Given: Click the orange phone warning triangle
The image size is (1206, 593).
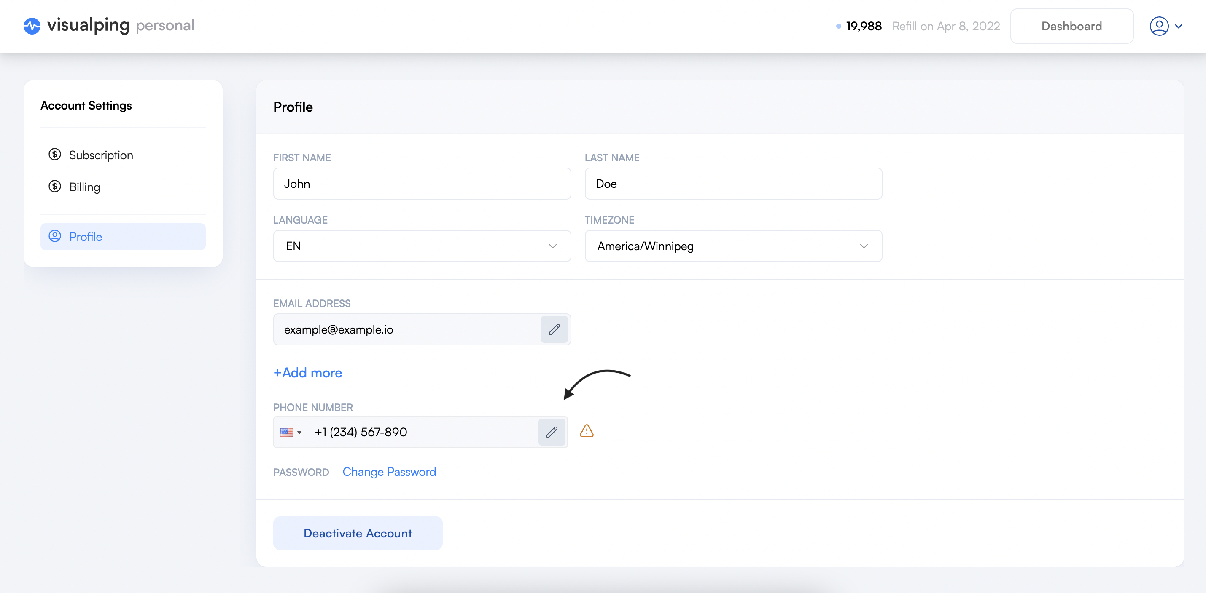Looking at the screenshot, I should coord(587,431).
